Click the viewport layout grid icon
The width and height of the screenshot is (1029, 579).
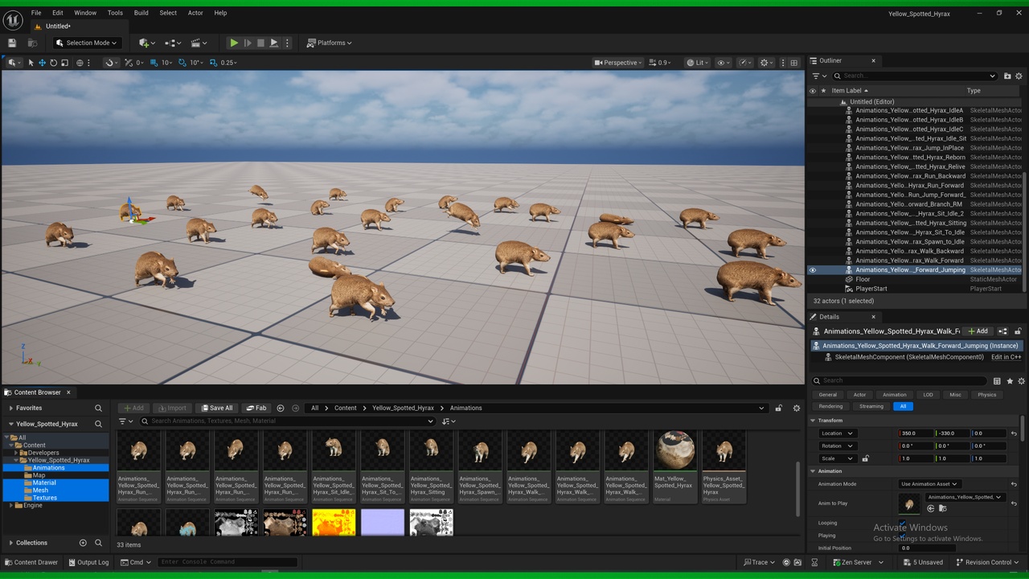[794, 63]
